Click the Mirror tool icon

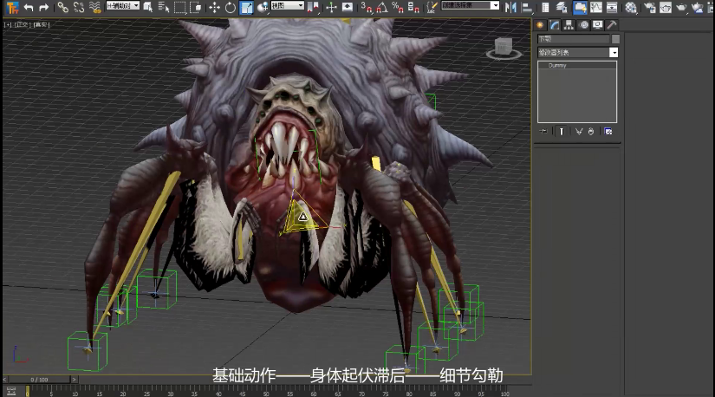click(x=510, y=7)
